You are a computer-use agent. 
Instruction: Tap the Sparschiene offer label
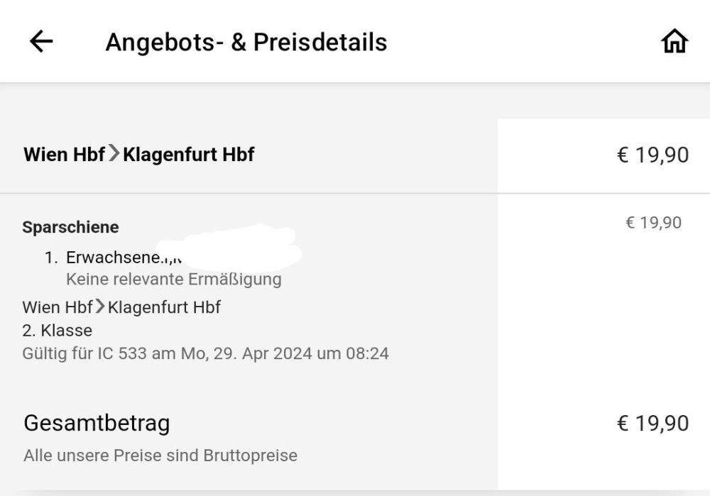click(x=70, y=228)
